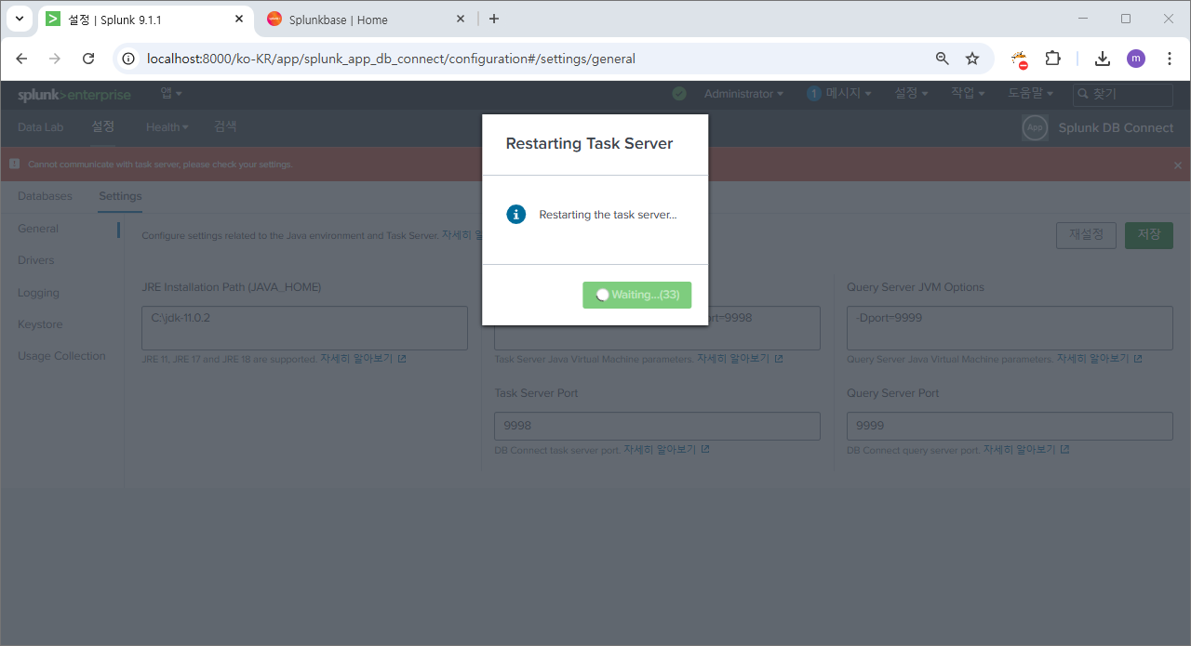
Task: Open the 설정 tab in app navigation
Action: 102,127
